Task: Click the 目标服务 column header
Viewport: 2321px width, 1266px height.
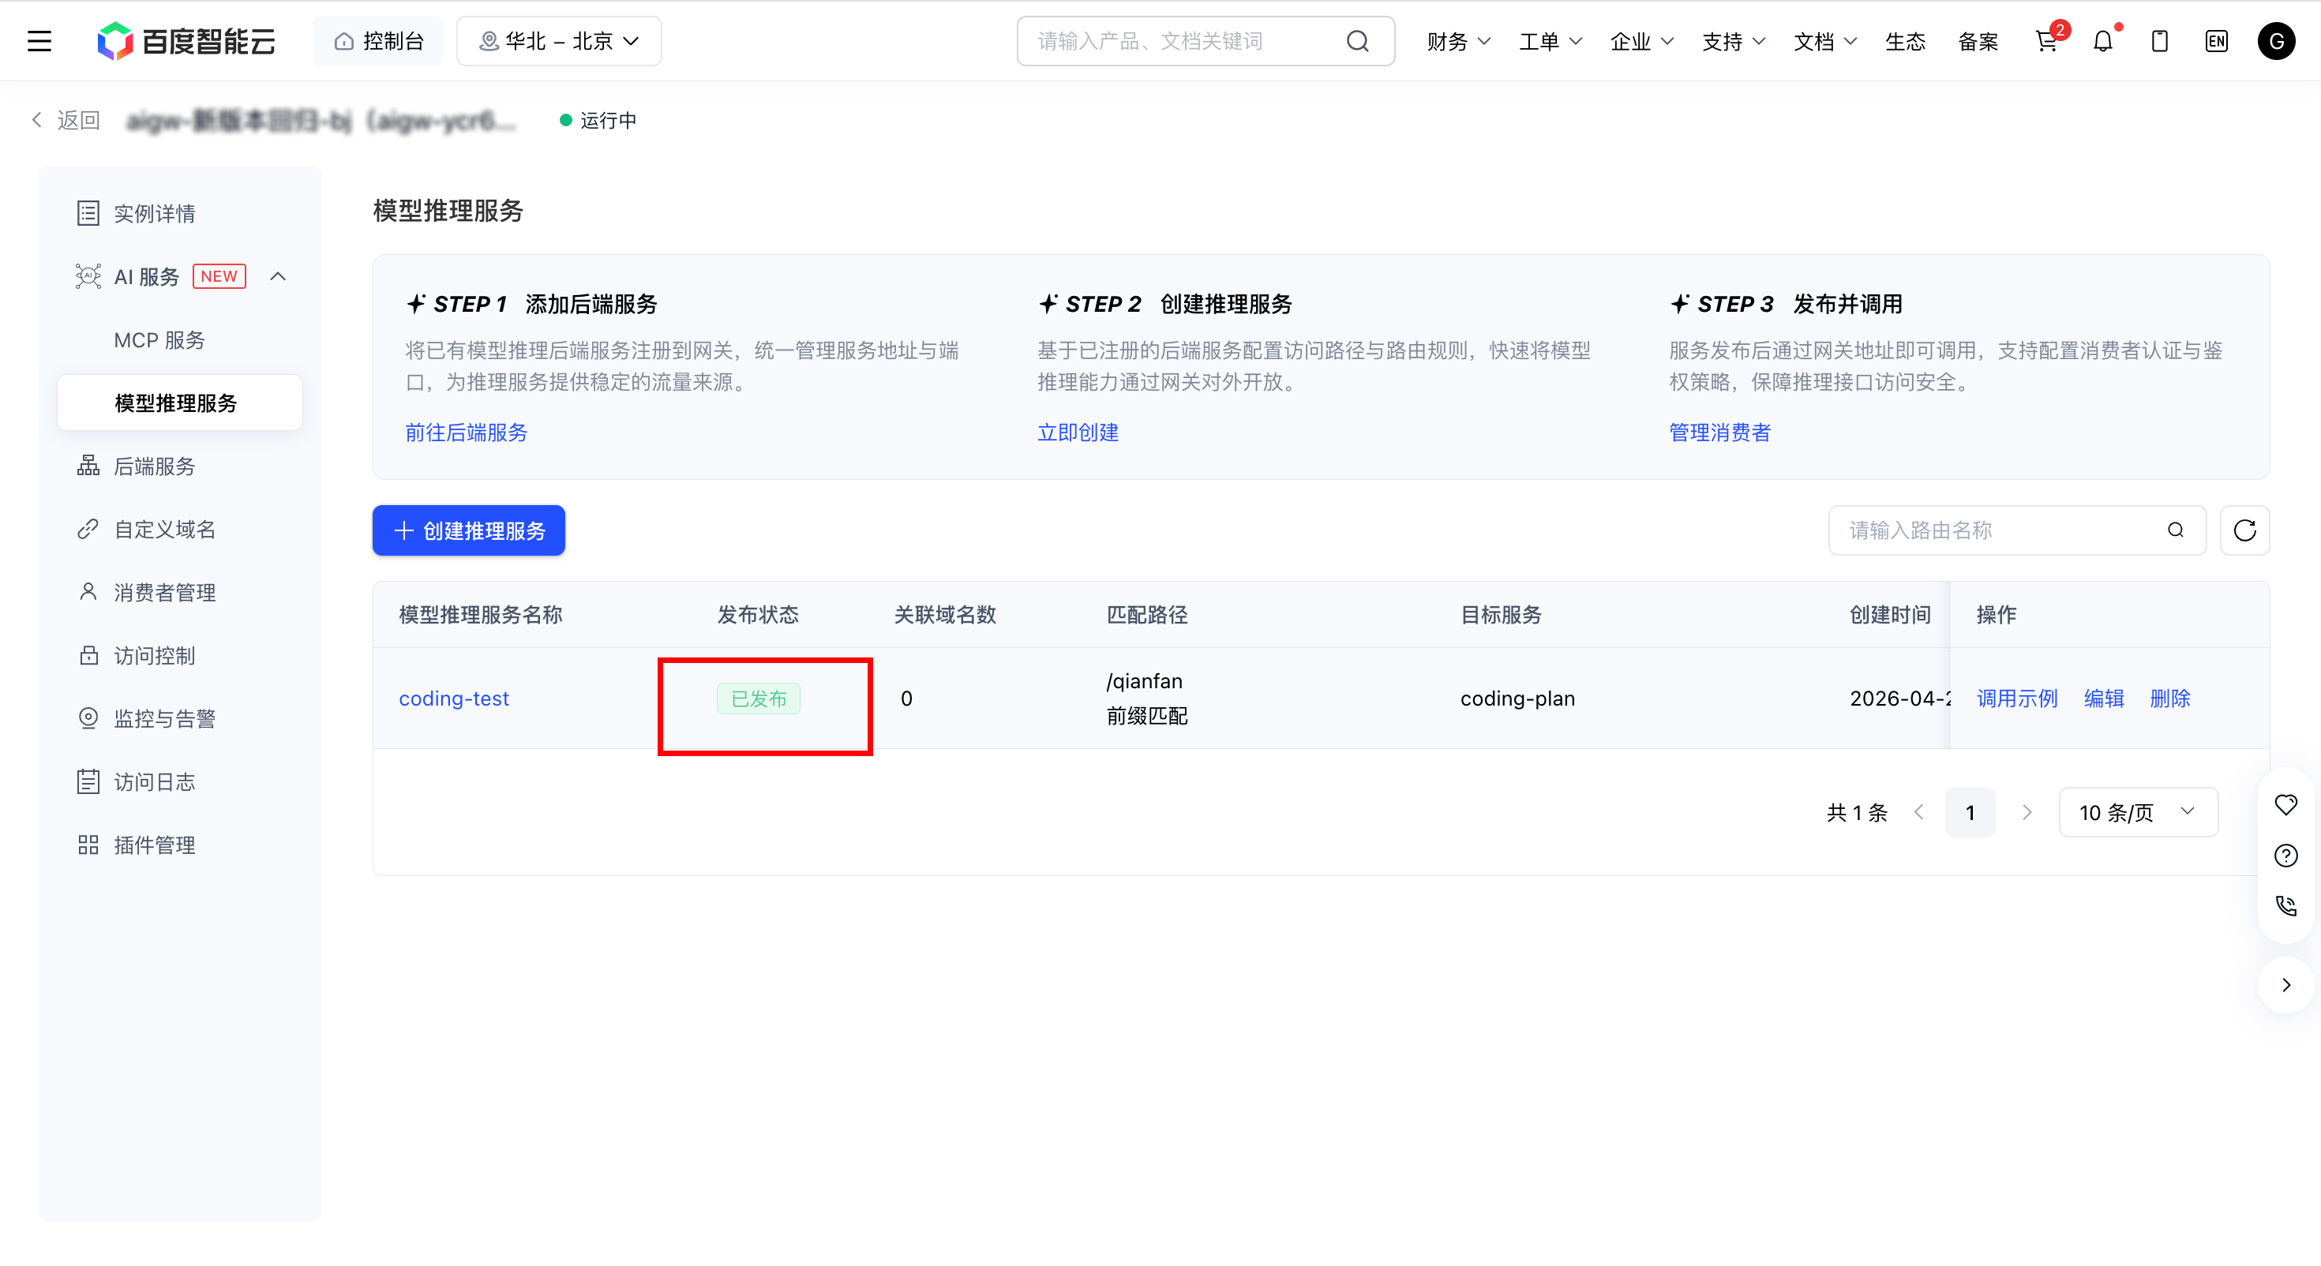Action: tap(1500, 615)
